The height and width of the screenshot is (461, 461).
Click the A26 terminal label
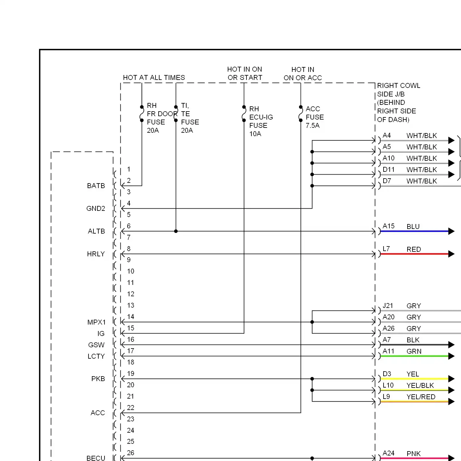388,329
